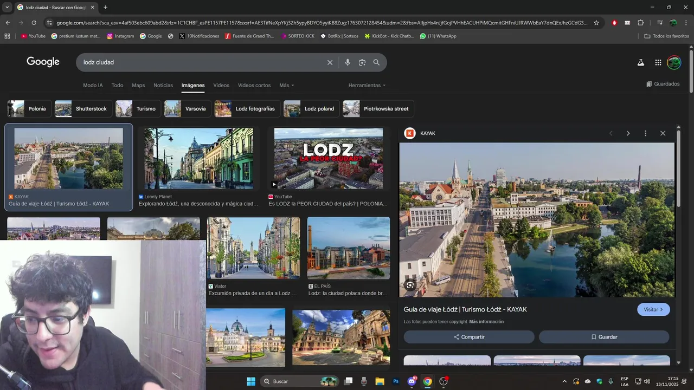The image size is (694, 390).
Task: Bookmark this page with the star icon
Action: tap(596, 23)
